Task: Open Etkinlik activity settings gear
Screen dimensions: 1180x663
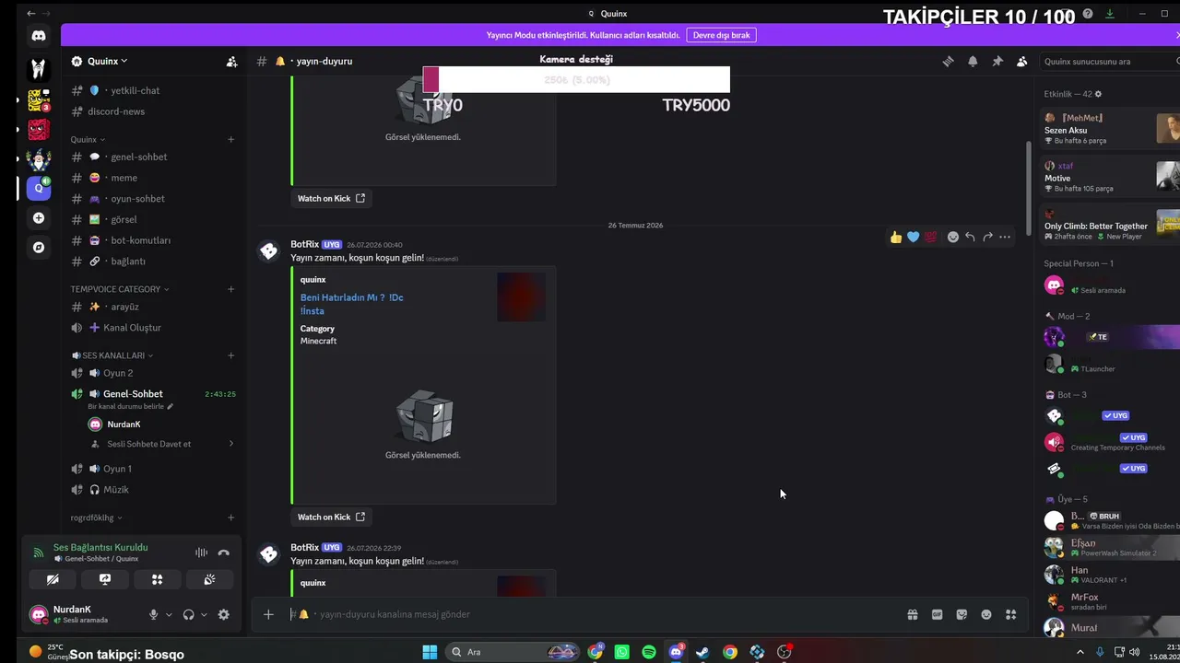Action: click(x=1098, y=94)
